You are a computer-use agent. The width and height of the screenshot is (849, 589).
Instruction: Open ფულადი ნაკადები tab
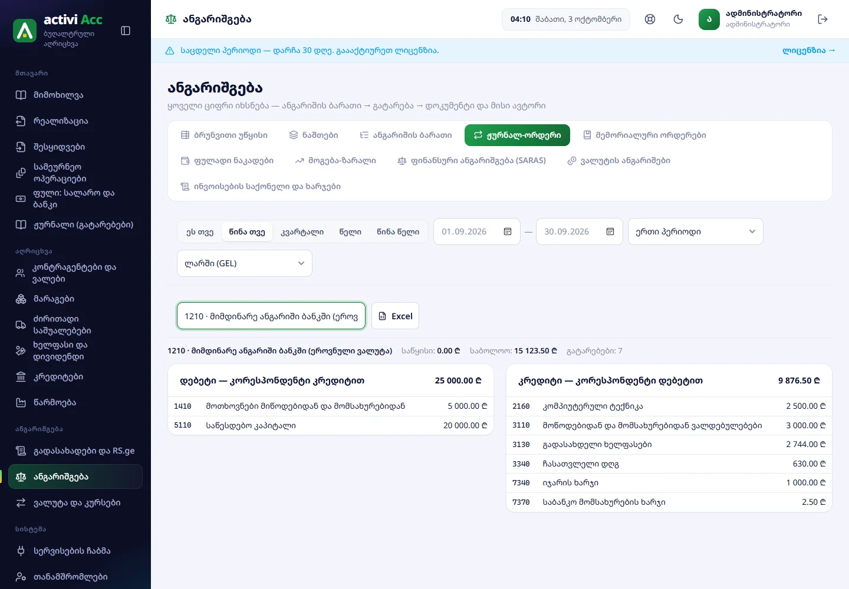click(227, 160)
